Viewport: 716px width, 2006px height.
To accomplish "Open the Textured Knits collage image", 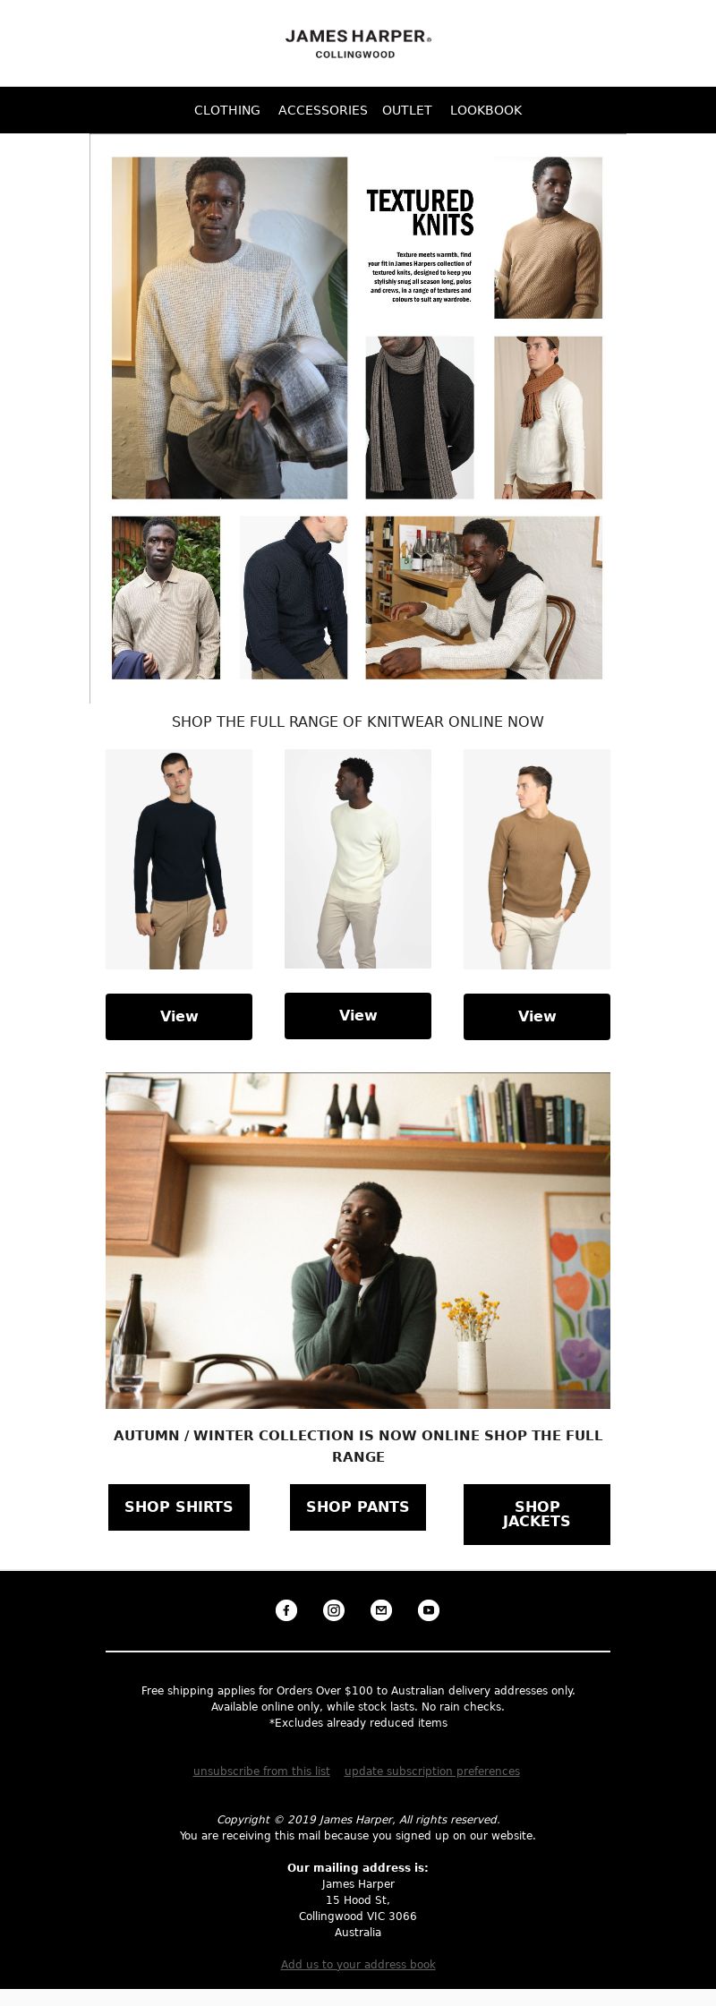I will coord(358,418).
